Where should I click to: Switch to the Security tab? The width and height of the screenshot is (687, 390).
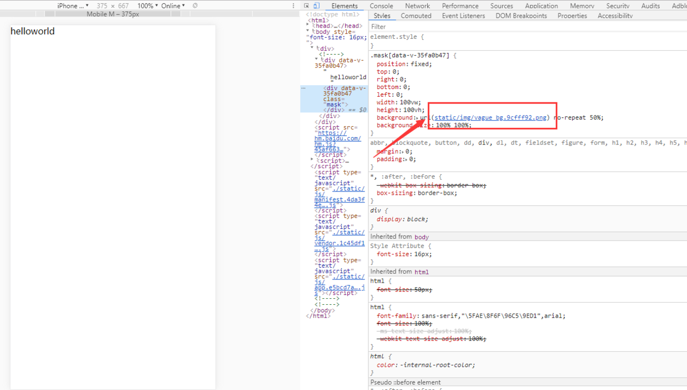point(618,6)
